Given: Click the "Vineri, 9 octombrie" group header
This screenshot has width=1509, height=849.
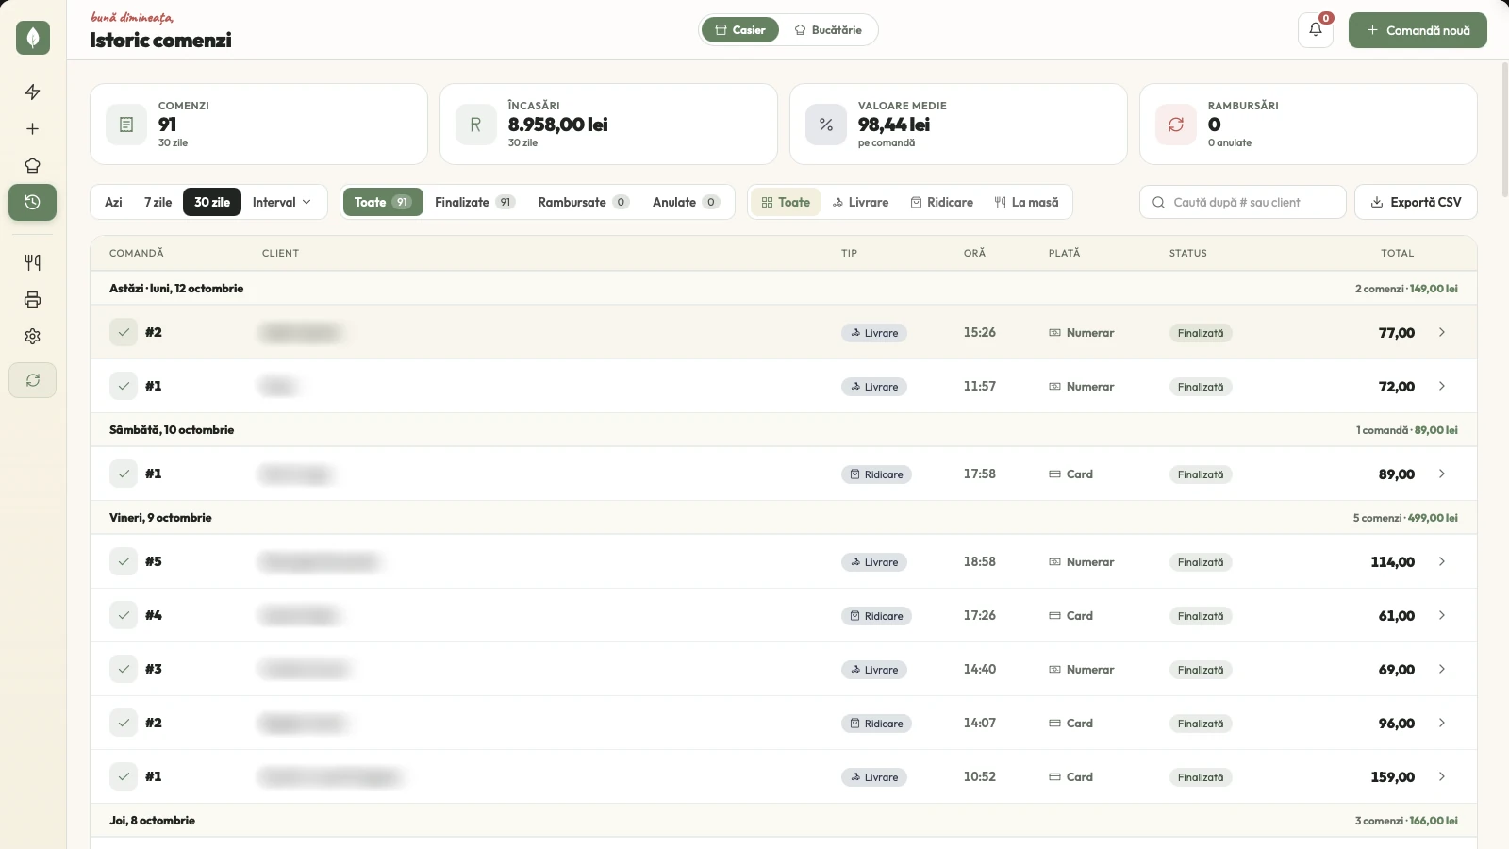Looking at the screenshot, I should pyautogui.click(x=784, y=518).
